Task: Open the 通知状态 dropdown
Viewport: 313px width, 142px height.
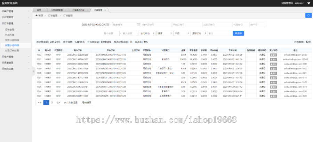Action: coord(199,33)
